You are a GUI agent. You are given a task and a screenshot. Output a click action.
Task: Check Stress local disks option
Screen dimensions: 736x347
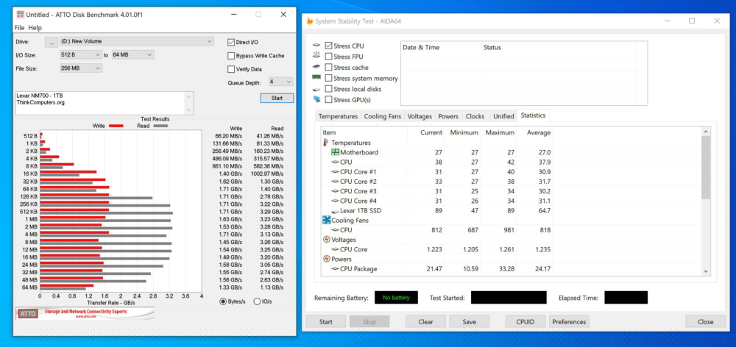[328, 89]
